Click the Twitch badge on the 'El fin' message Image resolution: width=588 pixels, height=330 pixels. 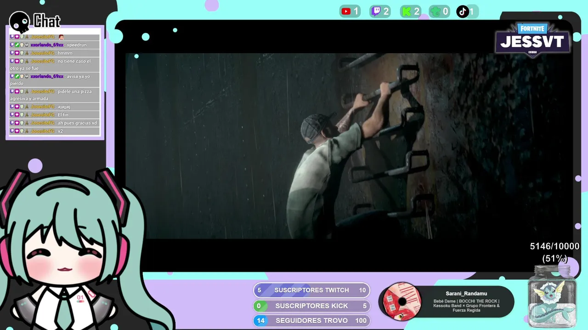pos(12,115)
